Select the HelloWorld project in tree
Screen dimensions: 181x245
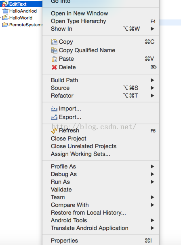[x=21, y=18]
